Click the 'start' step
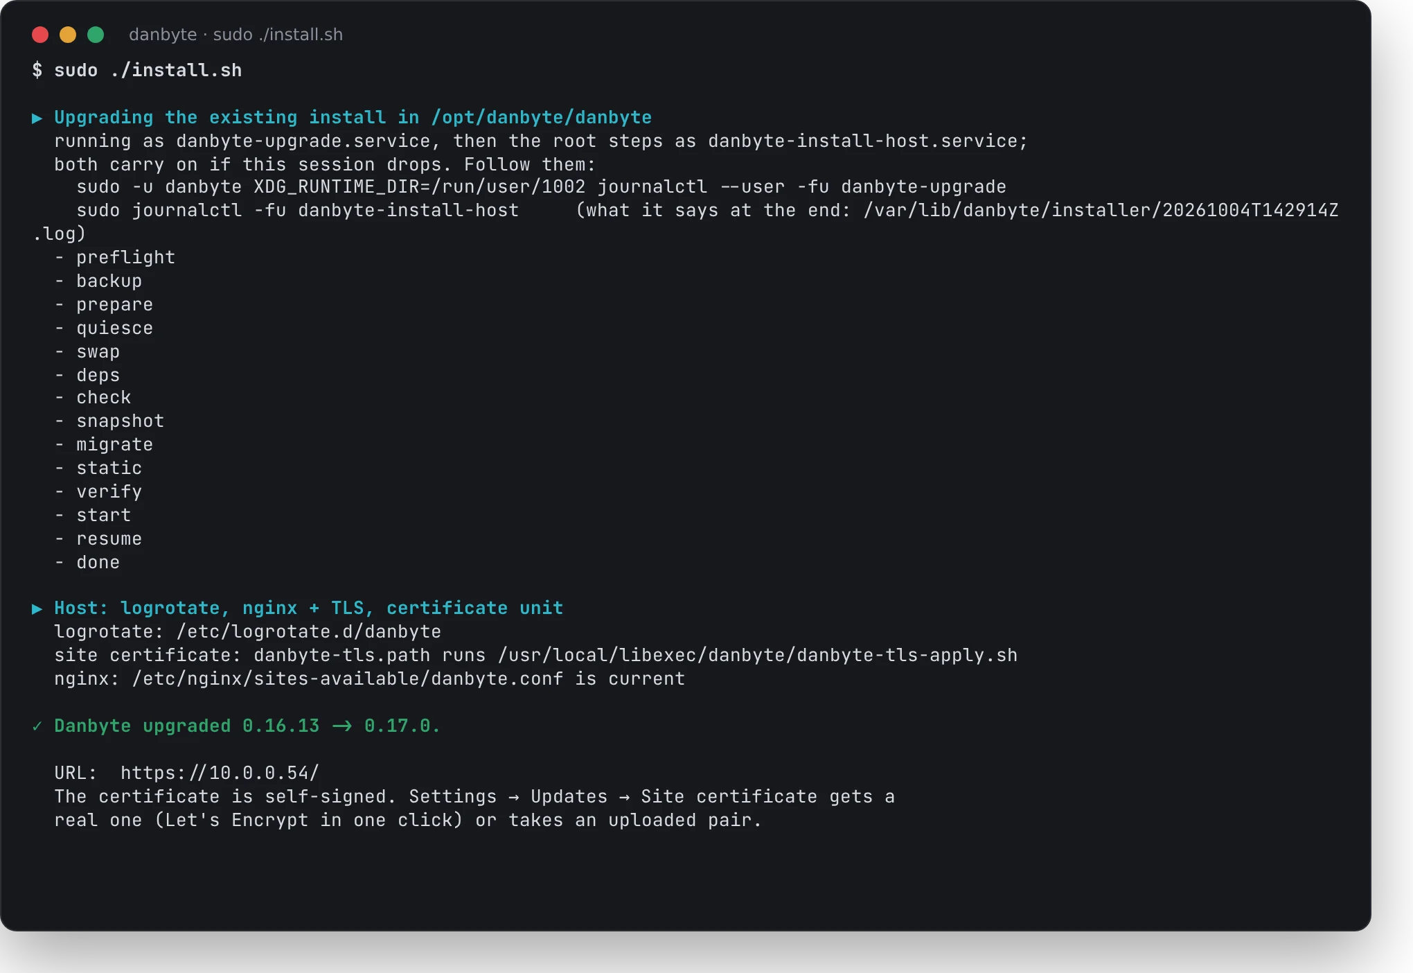 tap(103, 516)
